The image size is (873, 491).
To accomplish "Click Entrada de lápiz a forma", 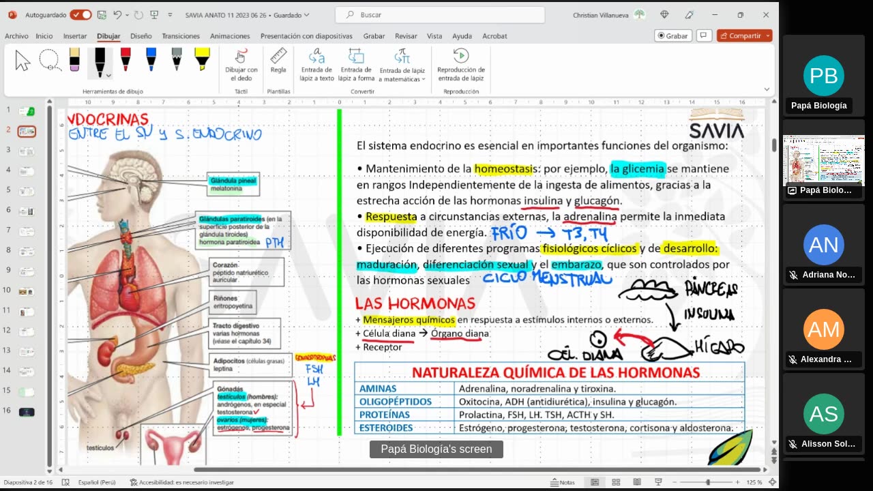I will coord(356,65).
